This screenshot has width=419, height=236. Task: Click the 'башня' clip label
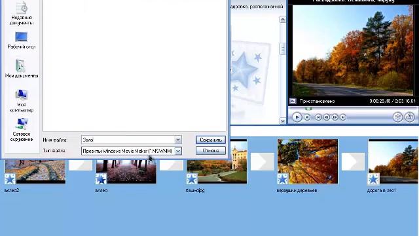[195, 191]
